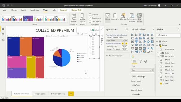
Task: Select the Python visual icon
Action: coord(152,48)
